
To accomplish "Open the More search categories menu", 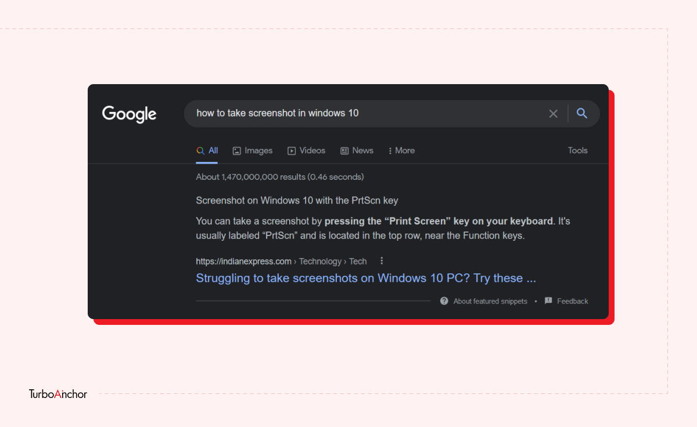I will [401, 150].
